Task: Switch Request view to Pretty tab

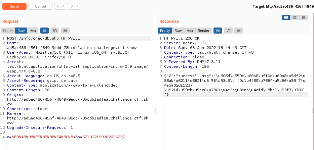Action: [8, 31]
